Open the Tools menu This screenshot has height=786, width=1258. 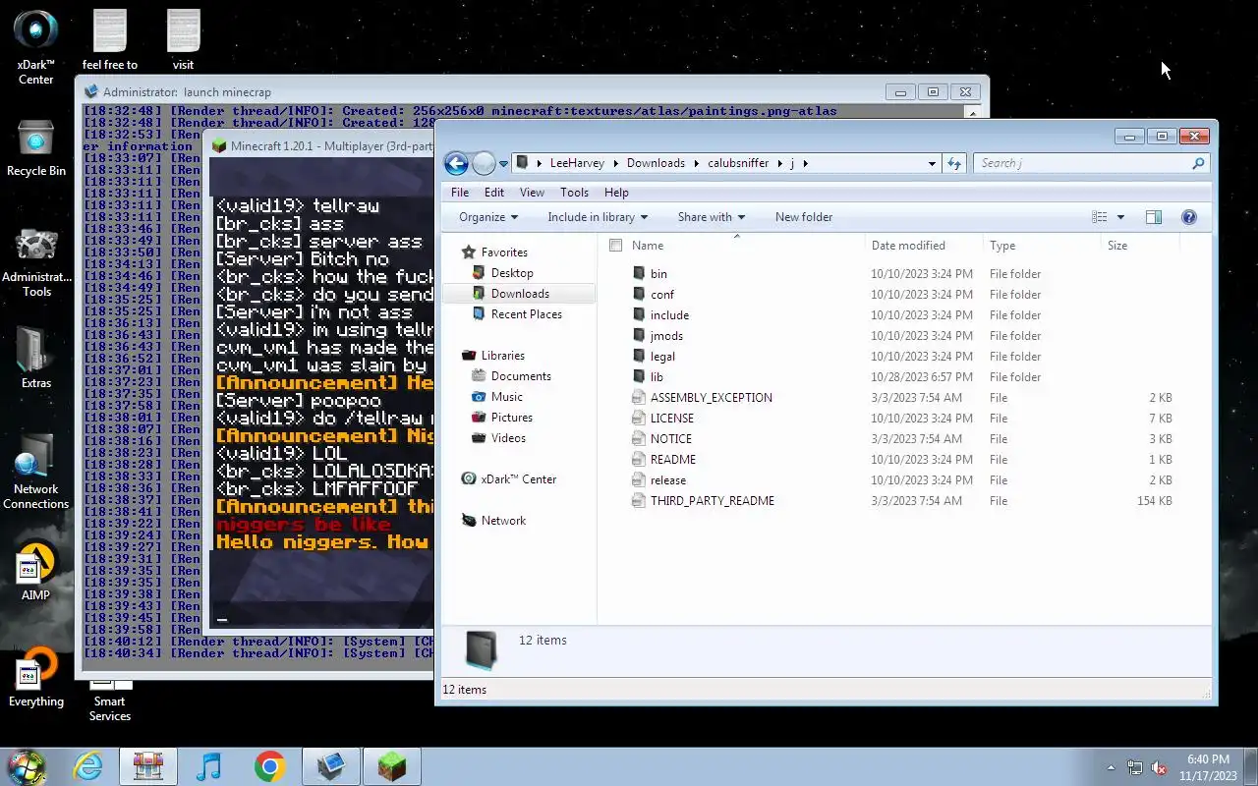(574, 193)
